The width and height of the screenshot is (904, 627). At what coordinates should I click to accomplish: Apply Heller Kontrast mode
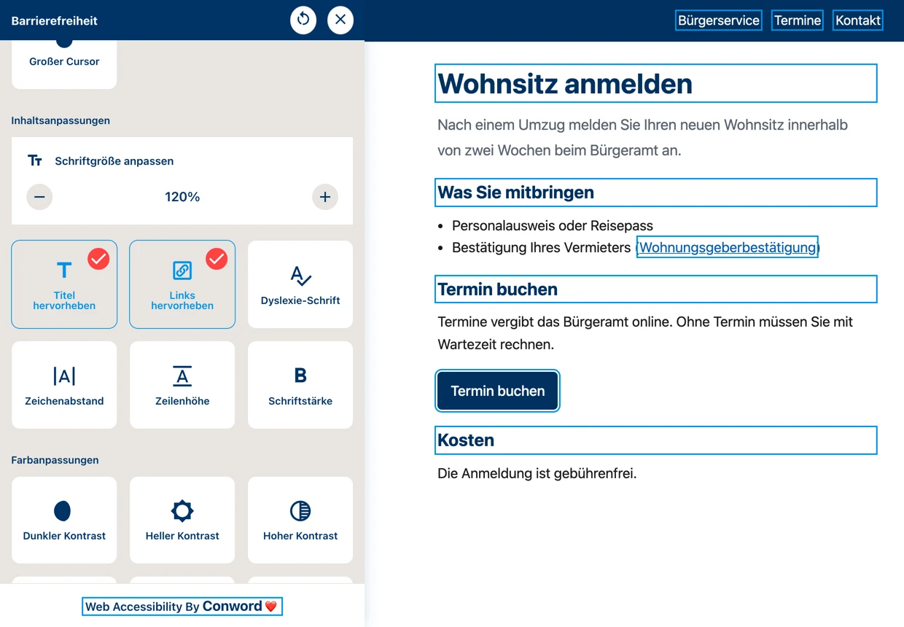[182, 520]
